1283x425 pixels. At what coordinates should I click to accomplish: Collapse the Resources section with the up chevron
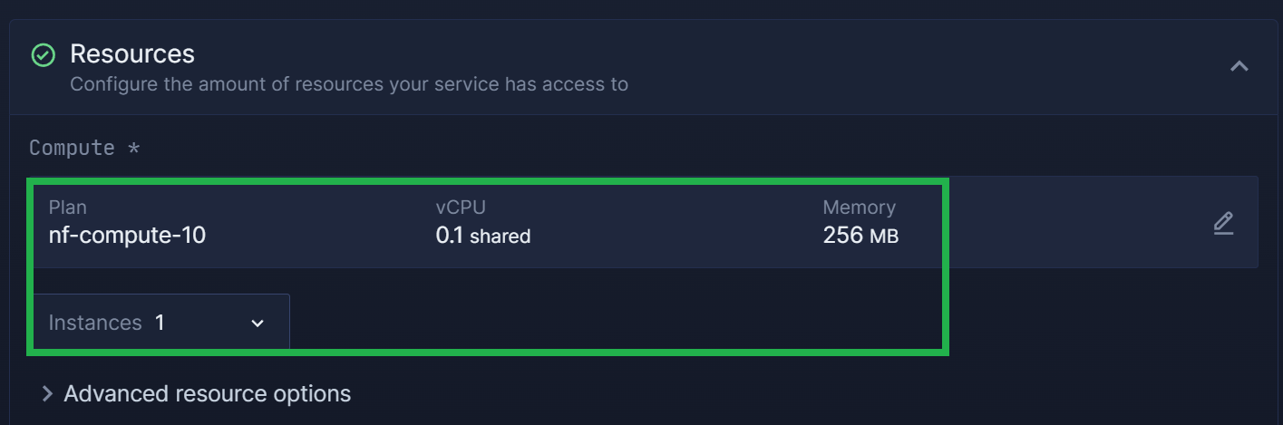1239,66
